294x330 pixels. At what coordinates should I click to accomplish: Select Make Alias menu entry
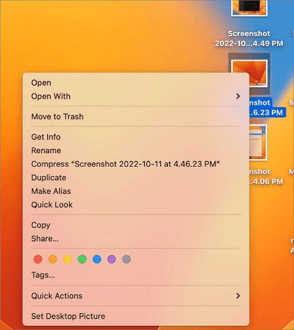(x=136, y=191)
